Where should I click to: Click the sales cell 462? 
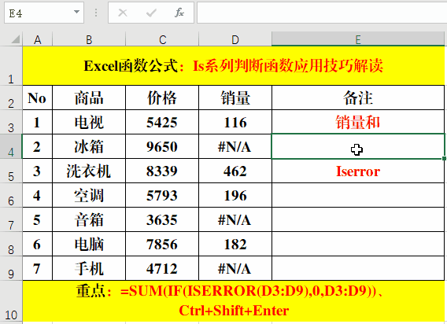pos(235,171)
